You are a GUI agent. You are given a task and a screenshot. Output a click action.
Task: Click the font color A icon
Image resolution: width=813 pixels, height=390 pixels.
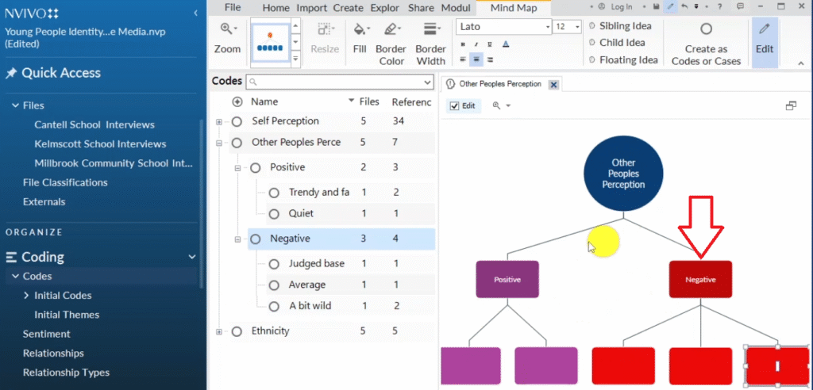pos(506,44)
